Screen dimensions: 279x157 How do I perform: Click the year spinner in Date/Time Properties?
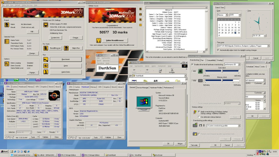pos(240,15)
